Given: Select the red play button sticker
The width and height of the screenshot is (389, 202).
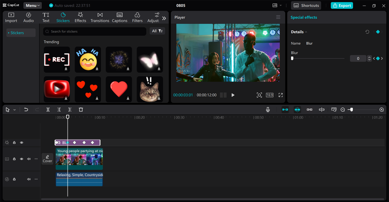Looking at the screenshot, I should pos(57,89).
